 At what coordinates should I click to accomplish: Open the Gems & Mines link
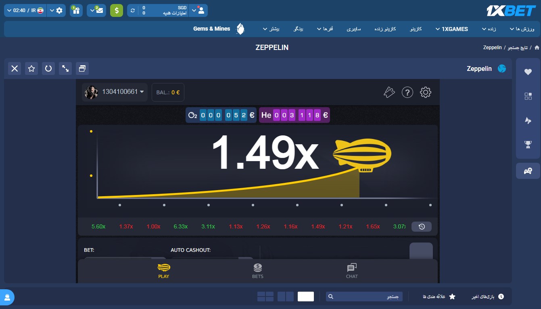[211, 29]
